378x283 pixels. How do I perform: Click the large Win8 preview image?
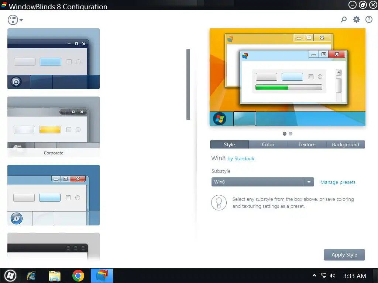287,77
